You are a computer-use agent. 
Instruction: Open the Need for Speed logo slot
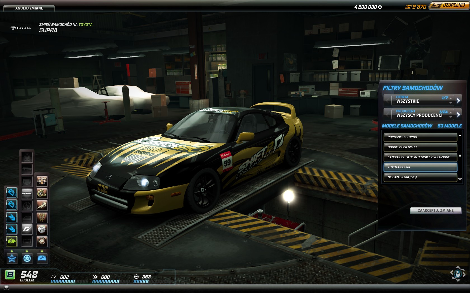tap(27, 229)
